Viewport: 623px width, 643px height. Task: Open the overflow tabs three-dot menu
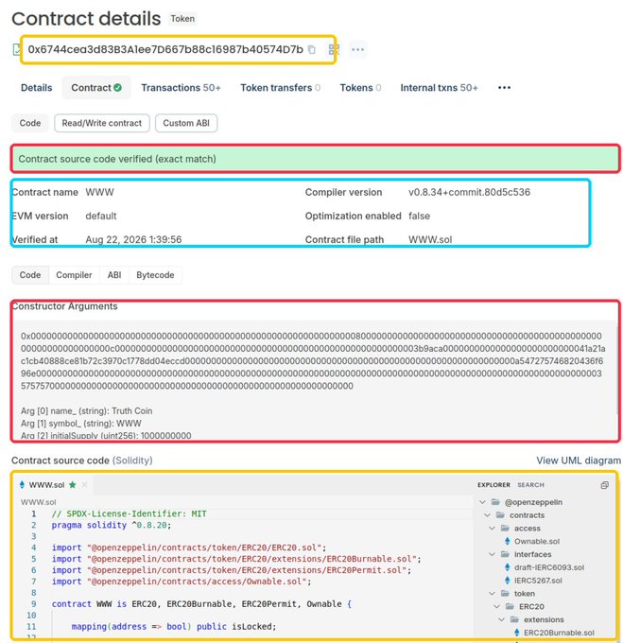pos(504,87)
